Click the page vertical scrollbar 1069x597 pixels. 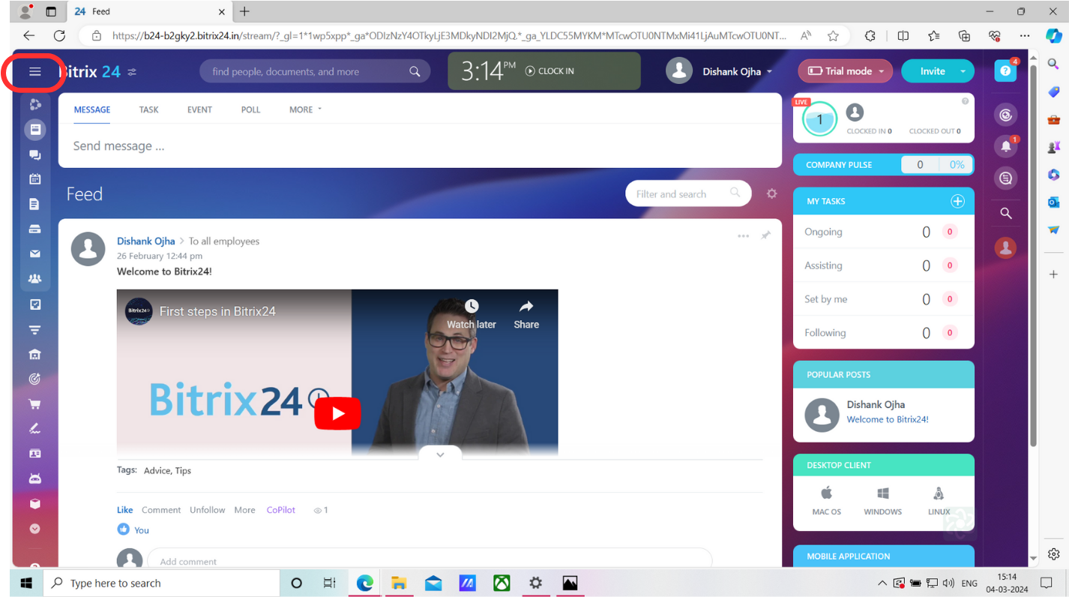[1034, 255]
